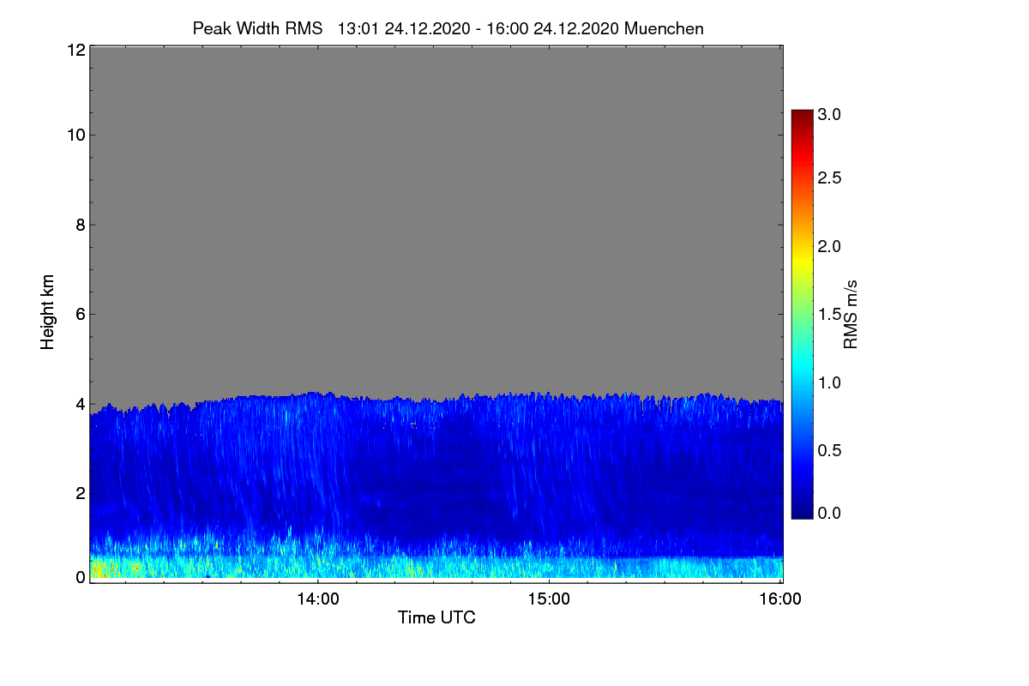This screenshot has width=1029, height=686.
Task: Click the height tick label 10
Action: tap(75, 135)
